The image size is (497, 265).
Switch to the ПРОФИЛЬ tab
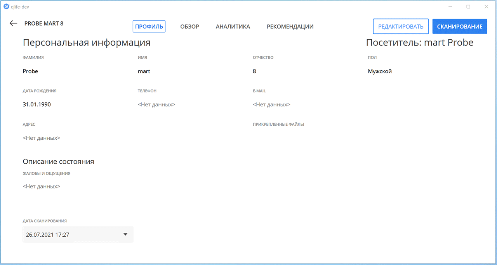pyautogui.click(x=149, y=26)
